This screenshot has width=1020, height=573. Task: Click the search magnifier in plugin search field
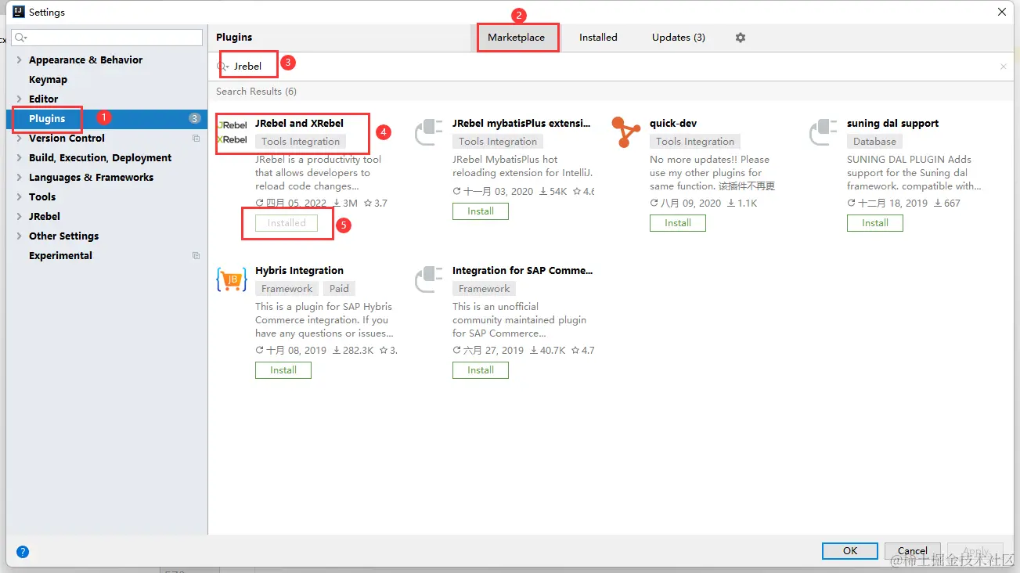[222, 67]
